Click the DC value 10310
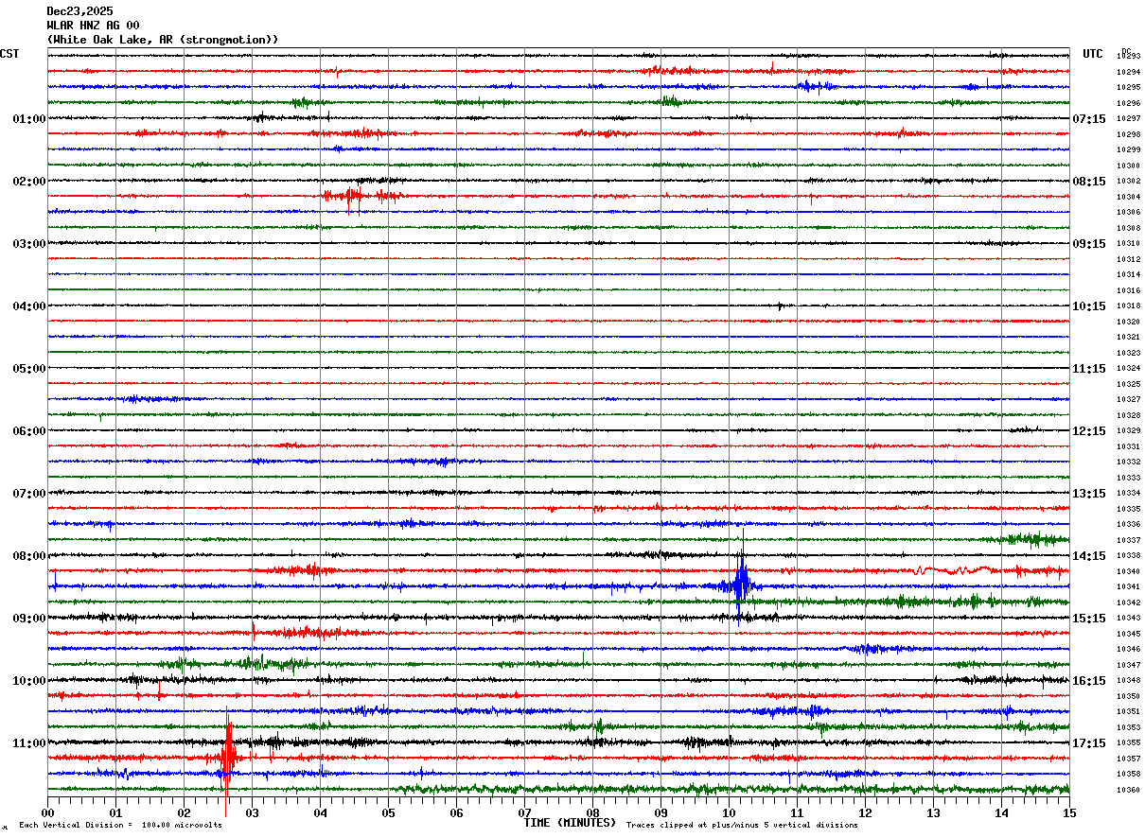 point(1128,244)
